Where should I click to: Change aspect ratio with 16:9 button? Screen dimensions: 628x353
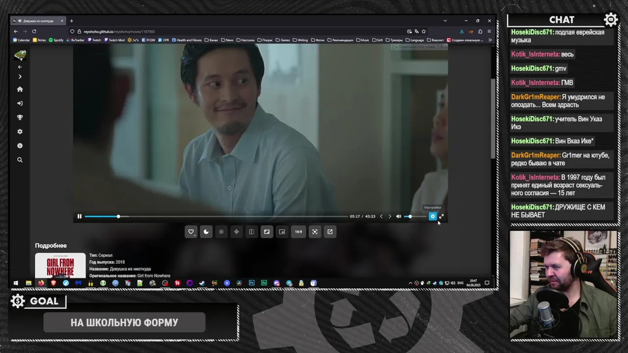[x=298, y=232]
